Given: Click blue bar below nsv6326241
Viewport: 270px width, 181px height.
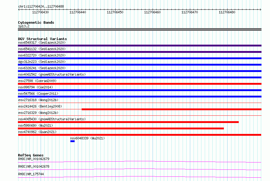Looking at the screenshot, I should pos(140,71).
